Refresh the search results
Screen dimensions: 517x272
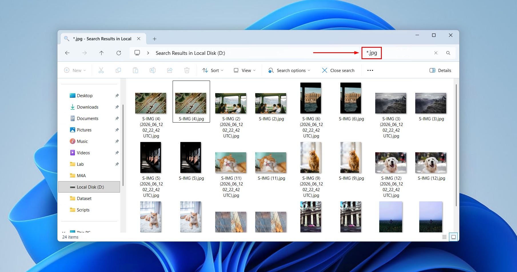[x=119, y=53]
